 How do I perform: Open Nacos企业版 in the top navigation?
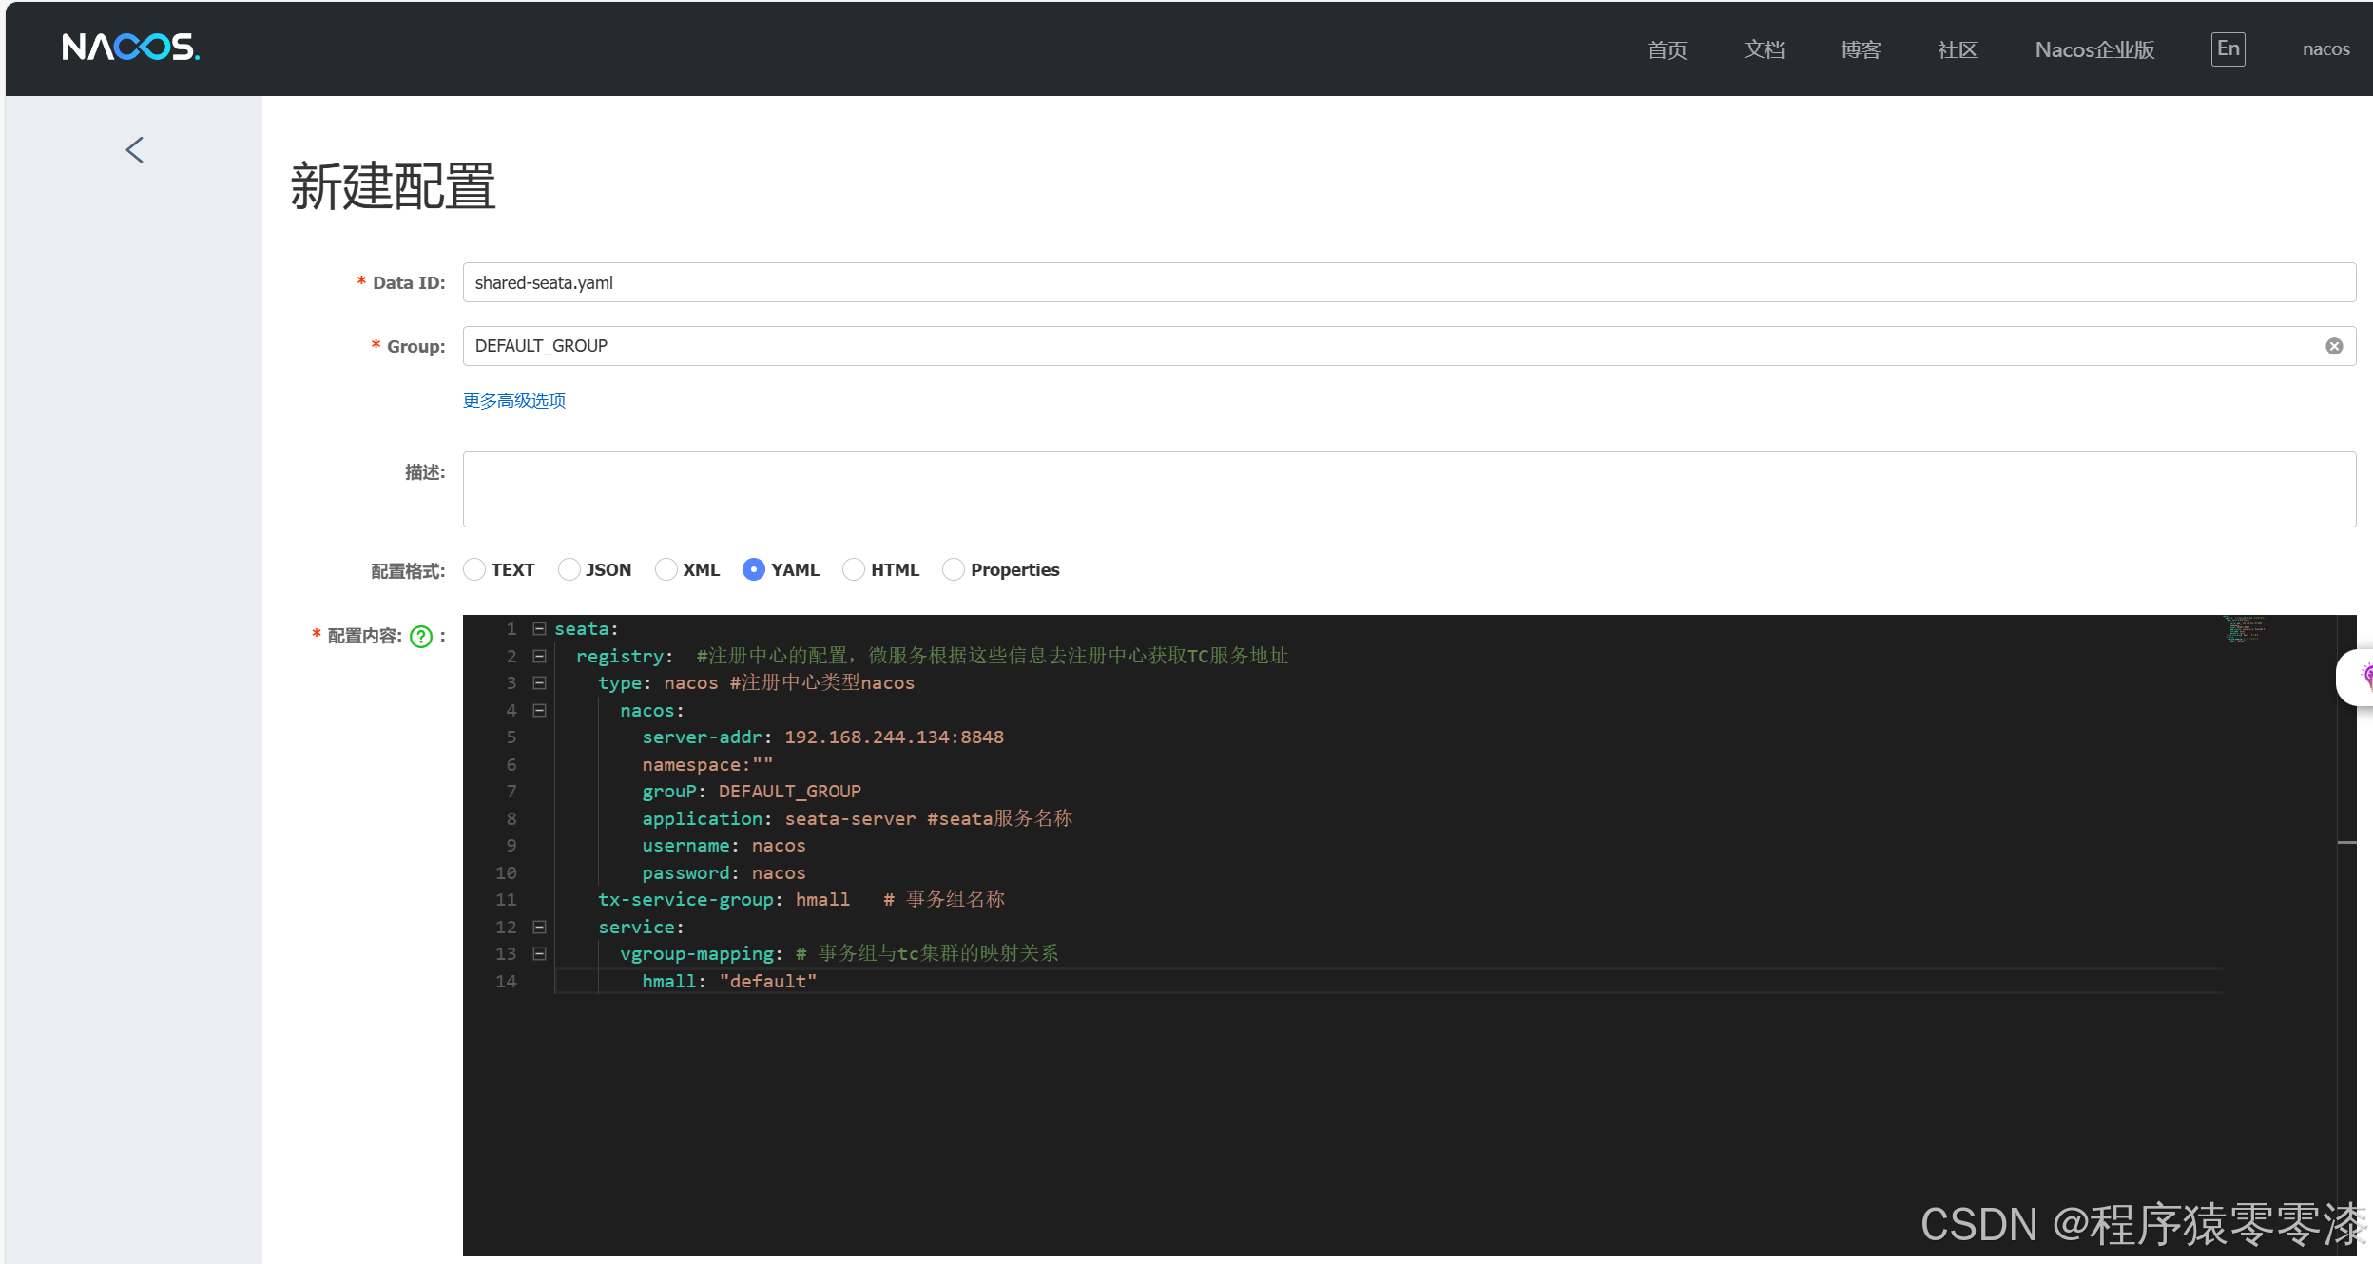pyautogui.click(x=2094, y=49)
